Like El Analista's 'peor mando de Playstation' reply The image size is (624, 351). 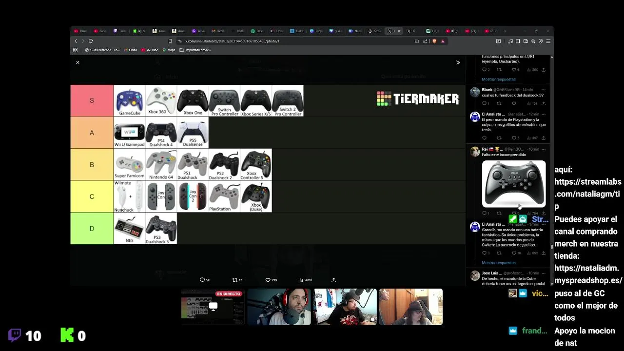(x=514, y=138)
